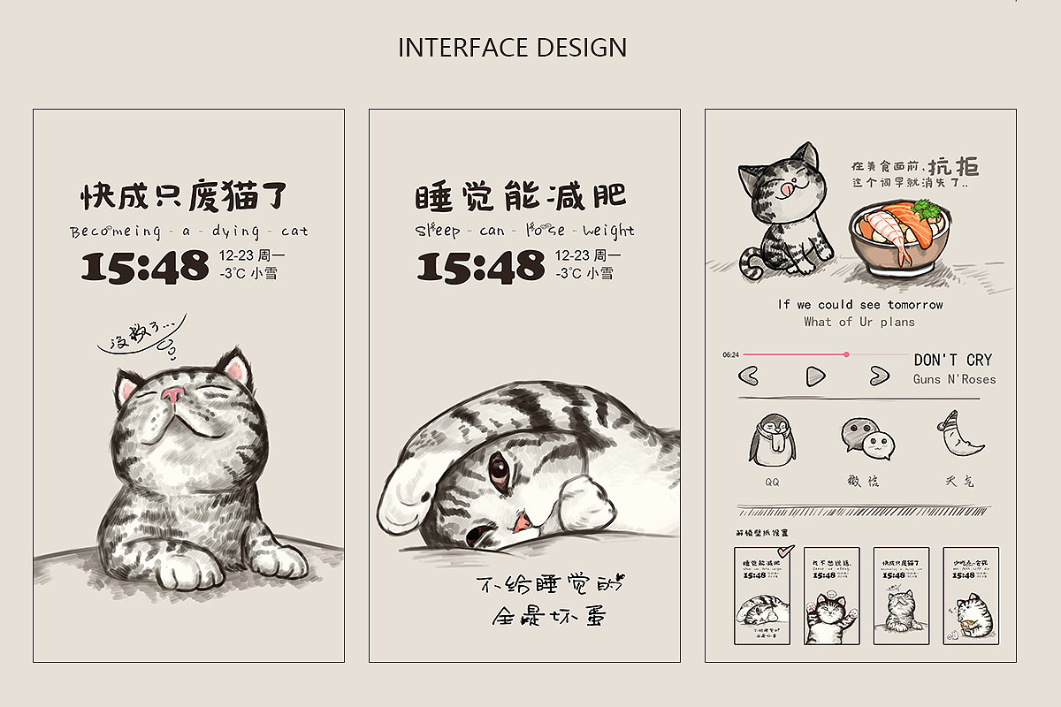Click the 15:48 clock on the first screen
This screenshot has width=1061, height=707.
click(x=145, y=266)
